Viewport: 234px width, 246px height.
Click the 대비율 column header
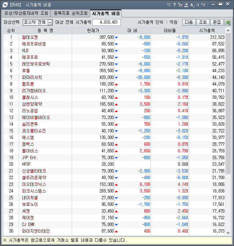click(170, 31)
